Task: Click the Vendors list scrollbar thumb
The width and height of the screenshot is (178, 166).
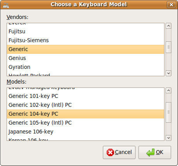Action: pos(168,47)
